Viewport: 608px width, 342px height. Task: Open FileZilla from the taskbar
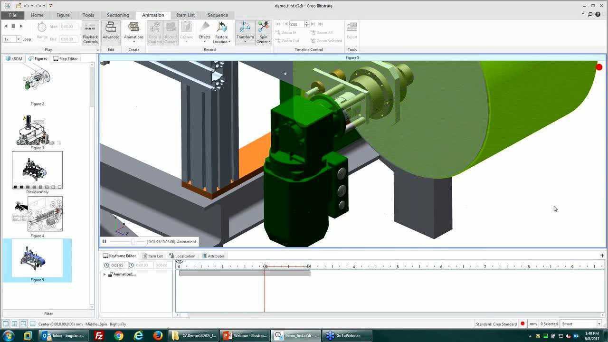[x=99, y=336]
